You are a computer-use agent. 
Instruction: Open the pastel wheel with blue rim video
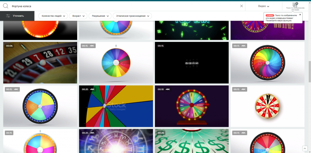click(40, 106)
